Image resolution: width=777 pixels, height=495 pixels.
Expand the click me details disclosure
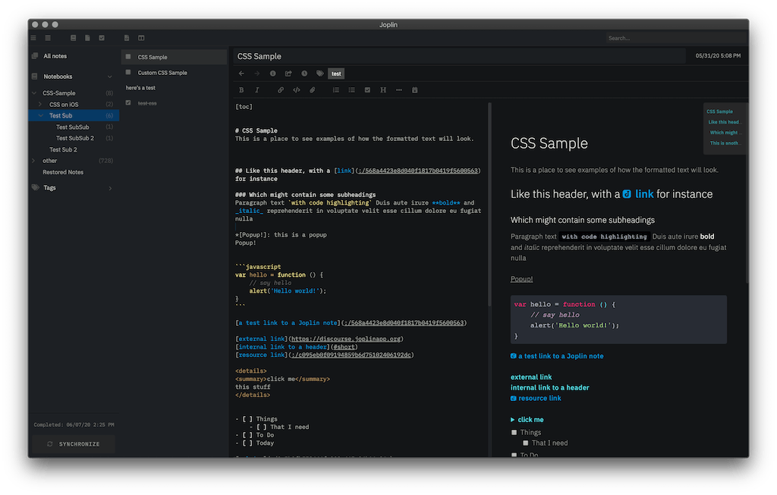click(512, 420)
